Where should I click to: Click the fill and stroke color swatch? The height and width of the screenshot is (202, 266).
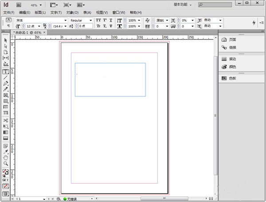[5, 172]
